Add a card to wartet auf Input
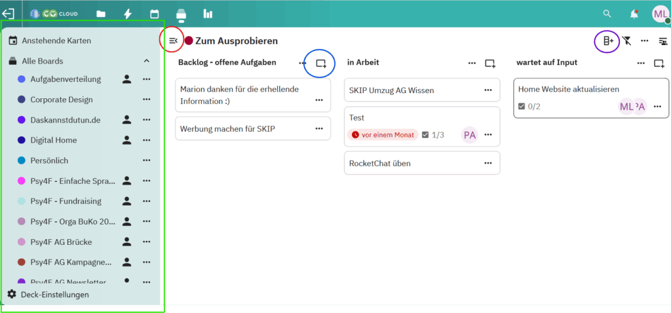The height and width of the screenshot is (313, 671). [659, 63]
